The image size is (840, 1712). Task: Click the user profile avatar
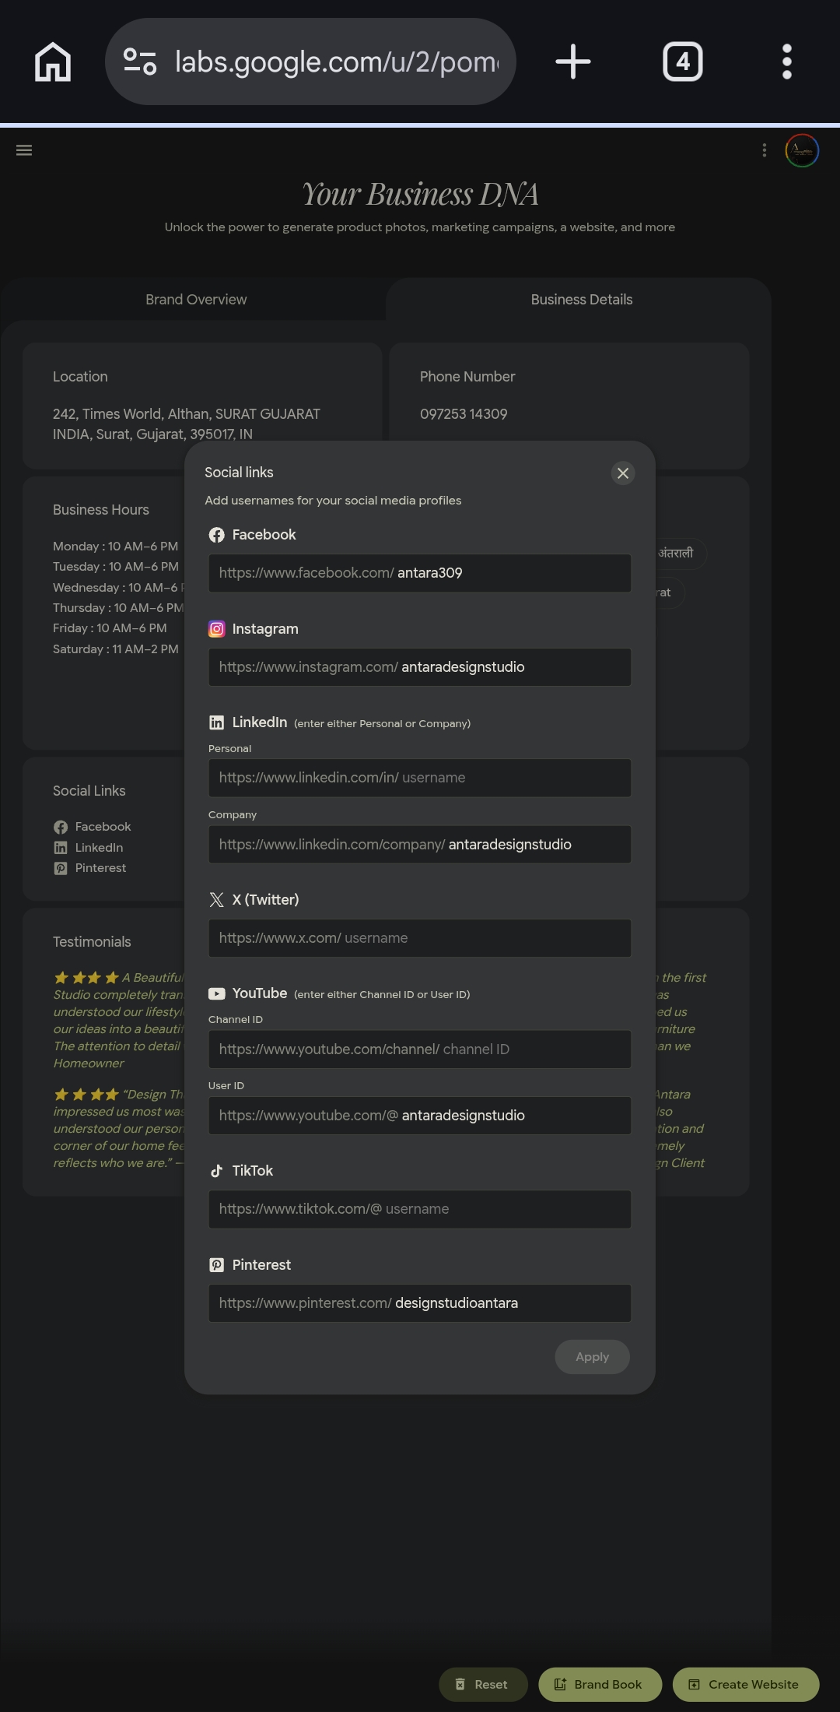click(802, 150)
